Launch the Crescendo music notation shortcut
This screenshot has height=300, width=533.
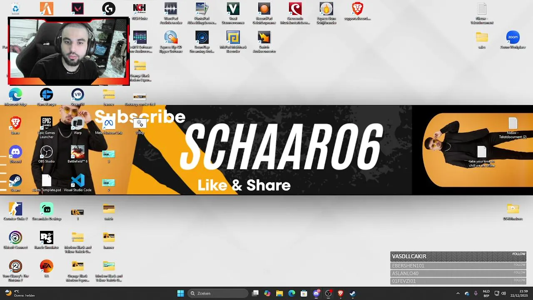[295, 13]
